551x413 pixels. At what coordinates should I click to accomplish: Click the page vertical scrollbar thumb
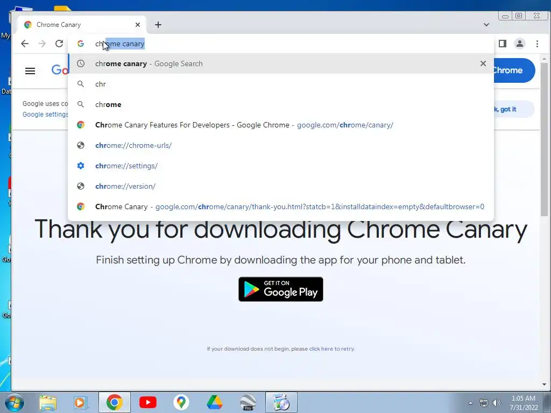click(x=545, y=139)
